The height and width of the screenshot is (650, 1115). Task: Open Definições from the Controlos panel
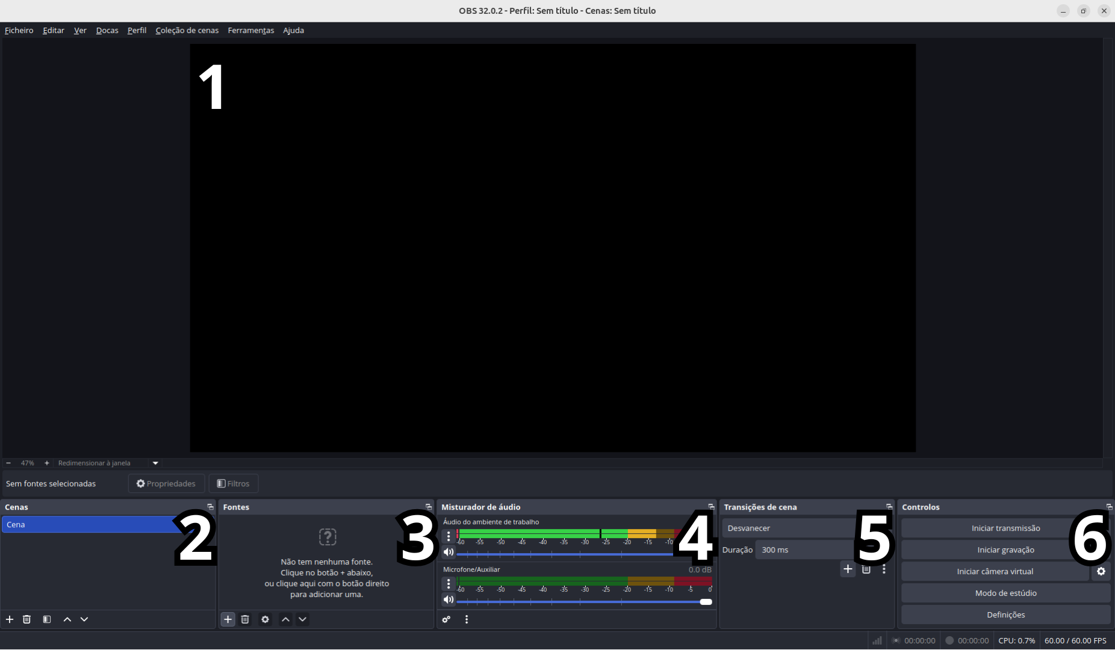pos(1005,615)
